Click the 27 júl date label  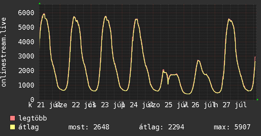235,105
